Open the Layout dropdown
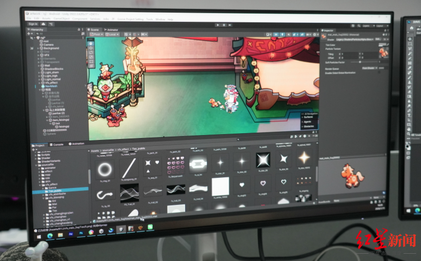Viewport: 421px width, 261px height. point(381,26)
